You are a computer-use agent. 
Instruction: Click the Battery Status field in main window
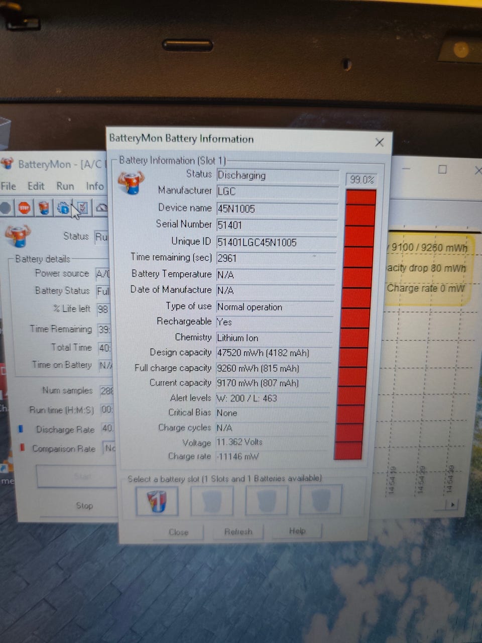tap(103, 291)
